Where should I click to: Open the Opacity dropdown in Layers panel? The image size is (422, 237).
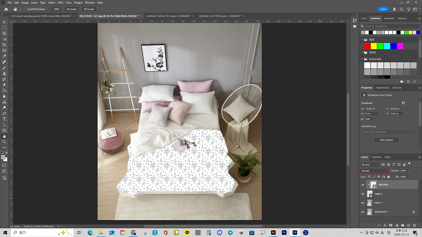tap(408, 171)
